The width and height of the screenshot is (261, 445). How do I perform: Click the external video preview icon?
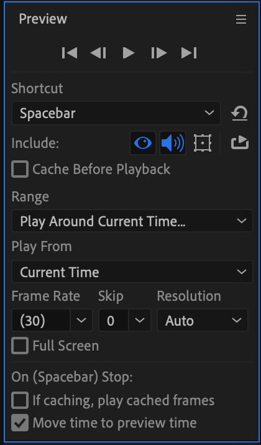click(240, 143)
